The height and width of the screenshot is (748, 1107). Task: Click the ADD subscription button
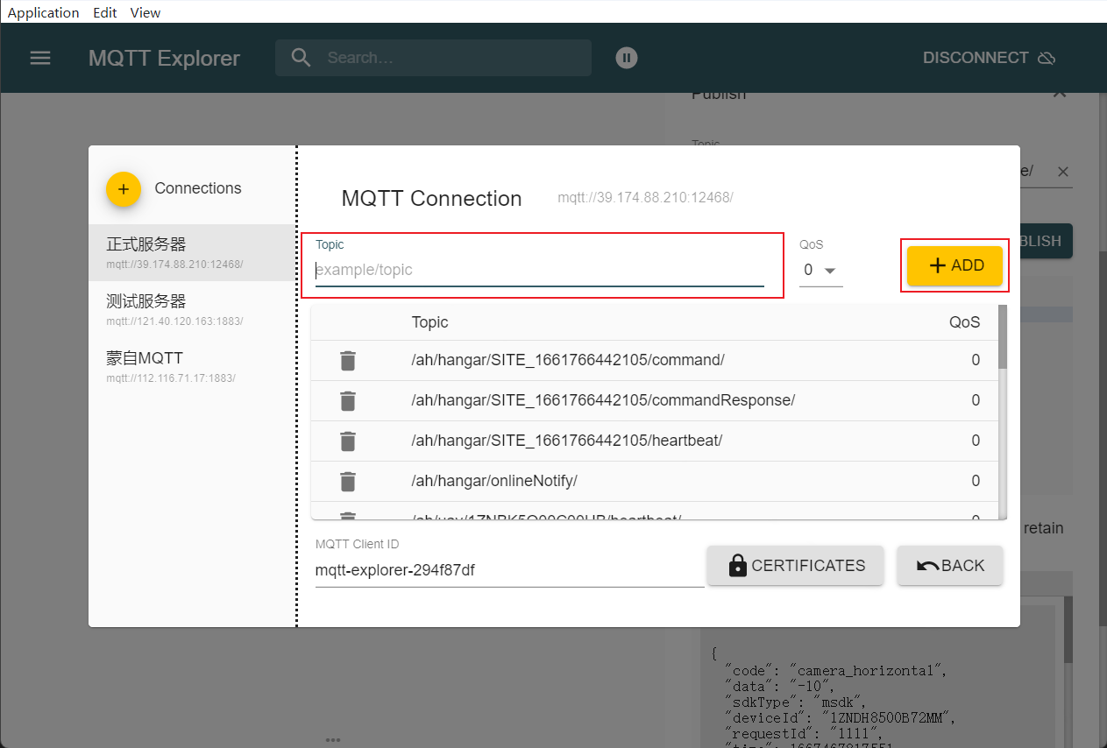tap(954, 265)
